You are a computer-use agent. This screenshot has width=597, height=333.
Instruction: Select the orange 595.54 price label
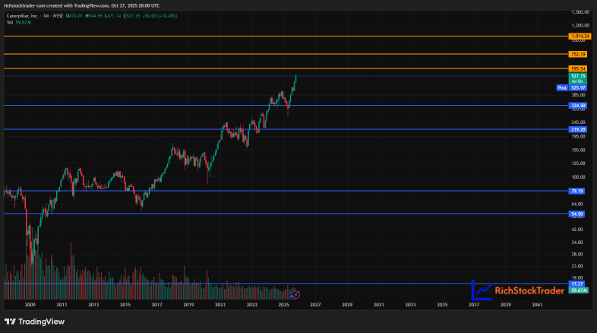point(579,68)
